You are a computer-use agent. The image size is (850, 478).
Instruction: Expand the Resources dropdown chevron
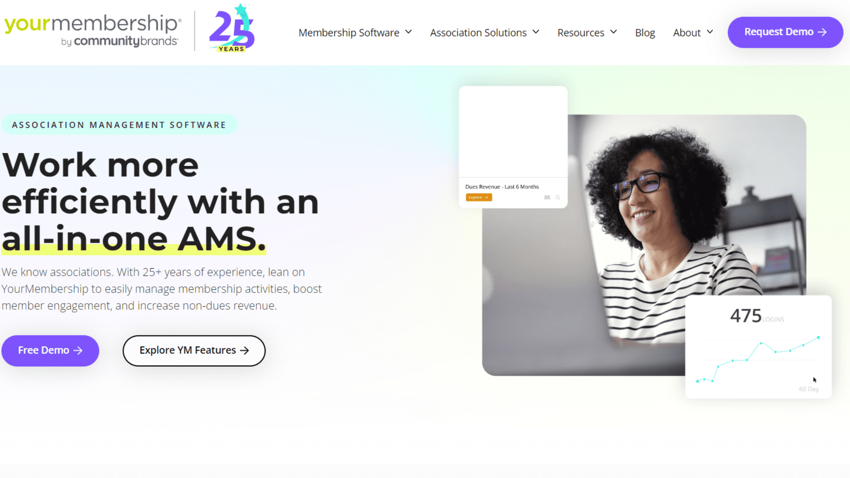pyautogui.click(x=614, y=32)
